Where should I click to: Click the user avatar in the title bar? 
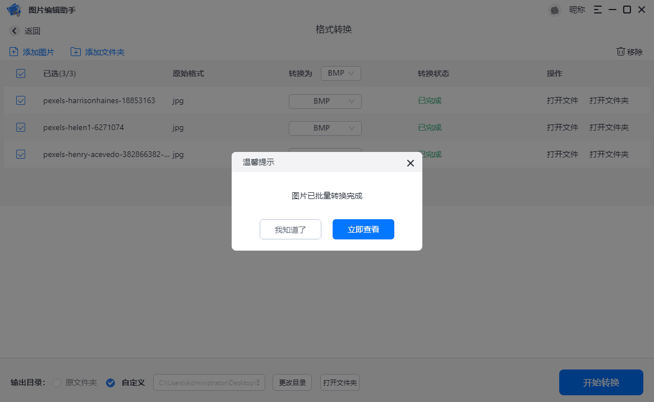click(x=554, y=10)
